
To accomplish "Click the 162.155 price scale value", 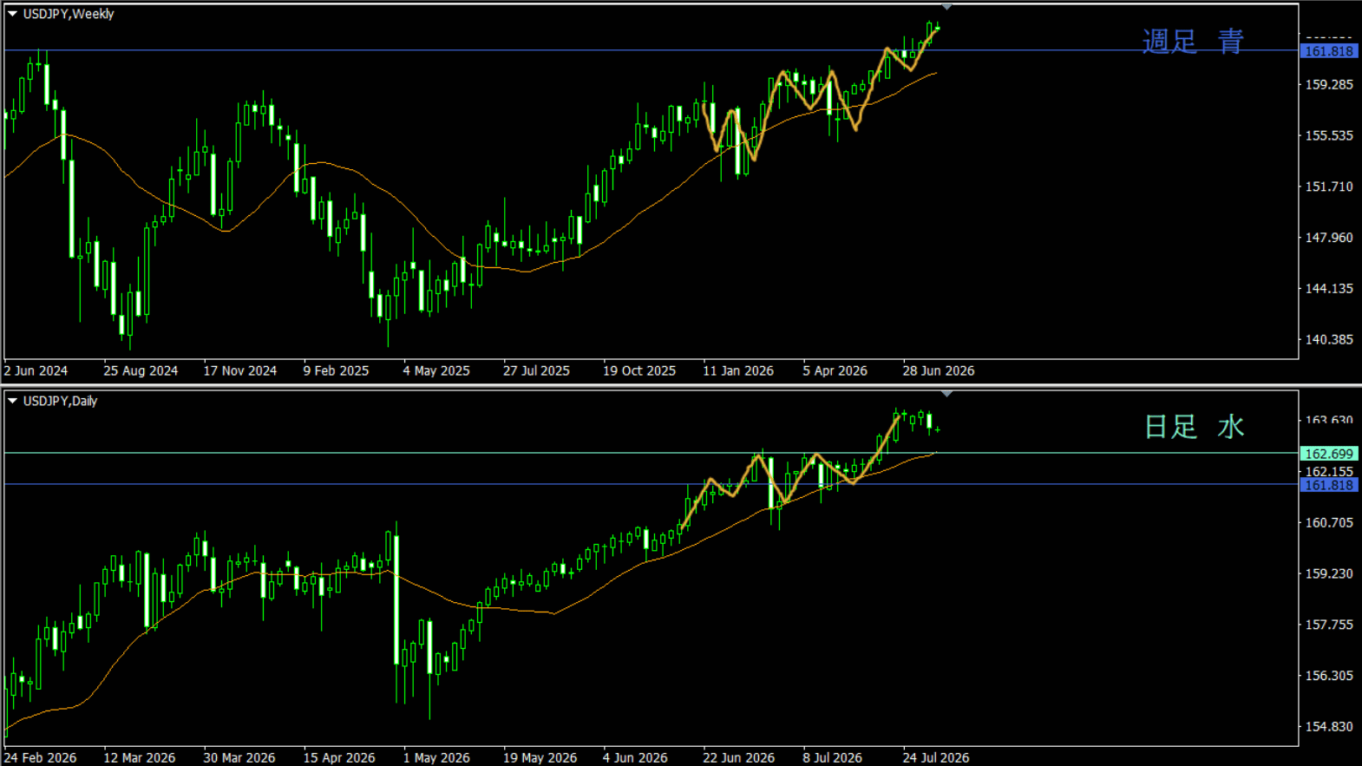I will click(1329, 472).
